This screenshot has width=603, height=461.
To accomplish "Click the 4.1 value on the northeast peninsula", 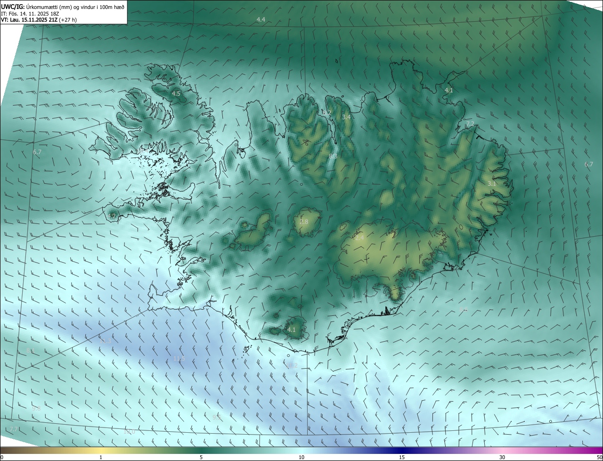I will tap(449, 90).
